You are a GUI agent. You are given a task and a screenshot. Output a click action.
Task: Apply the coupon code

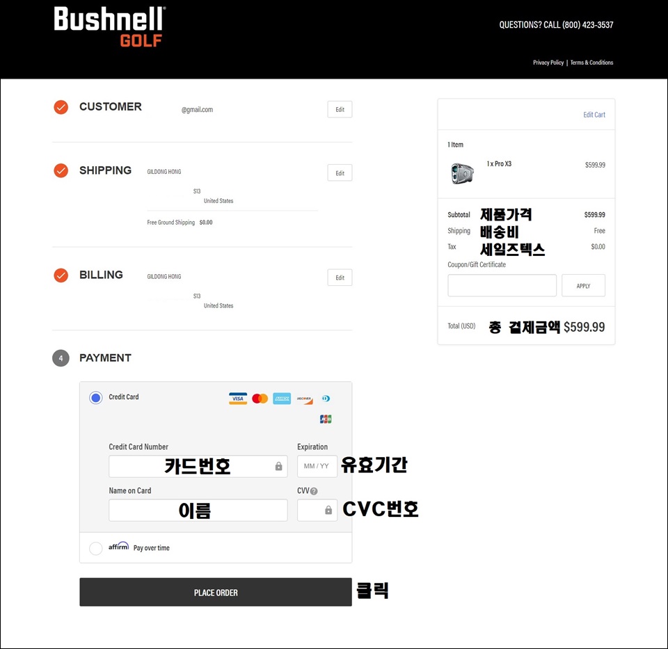click(x=583, y=286)
